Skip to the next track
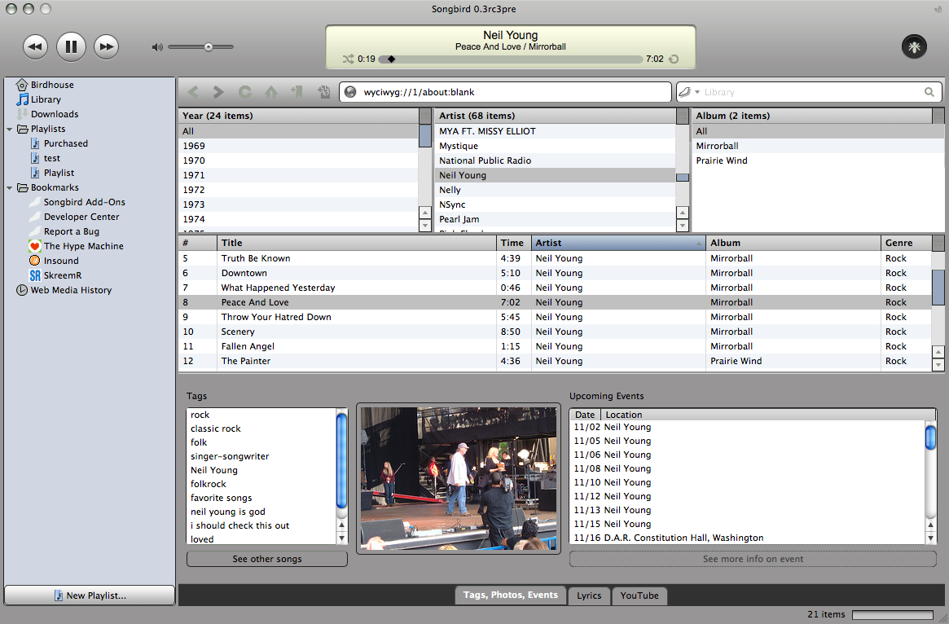Image resolution: width=949 pixels, height=624 pixels. coord(106,46)
